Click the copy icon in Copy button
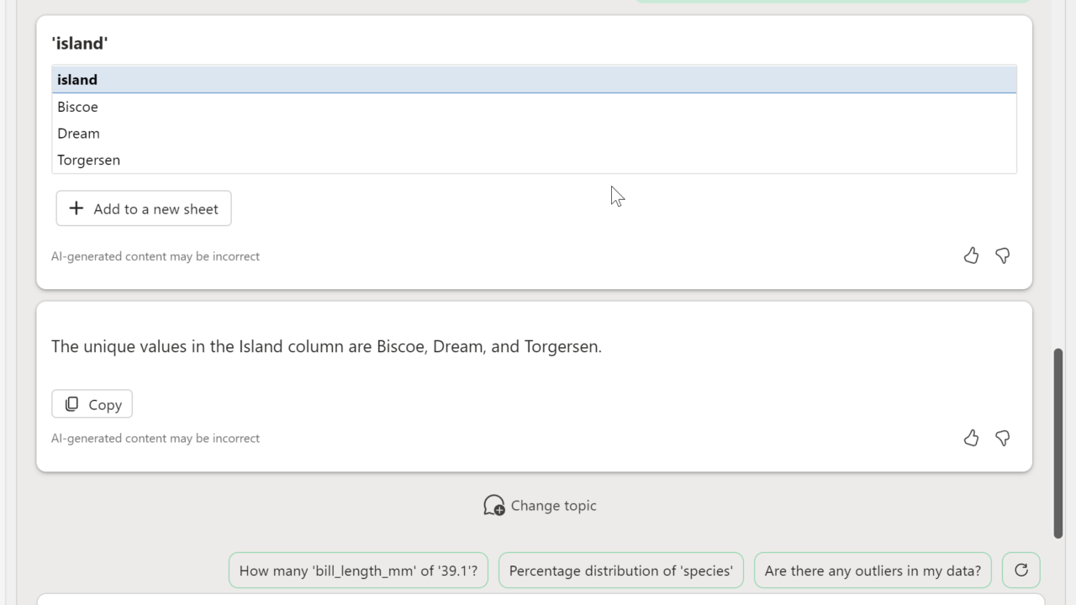 (x=72, y=404)
